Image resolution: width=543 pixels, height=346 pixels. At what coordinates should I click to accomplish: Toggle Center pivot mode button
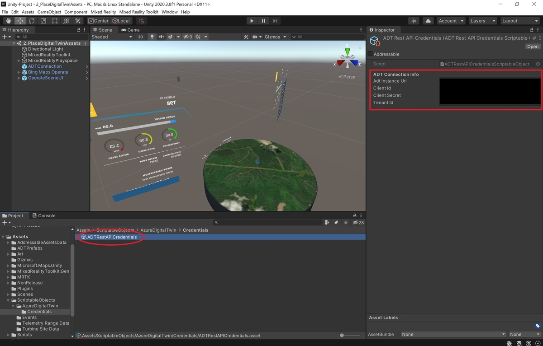click(x=98, y=21)
